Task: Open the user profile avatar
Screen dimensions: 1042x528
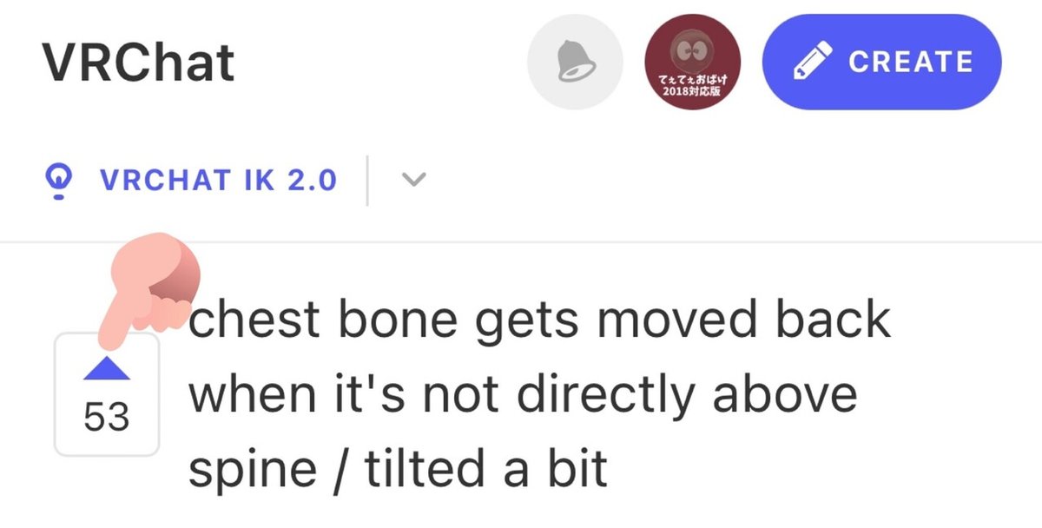Action: [x=692, y=62]
